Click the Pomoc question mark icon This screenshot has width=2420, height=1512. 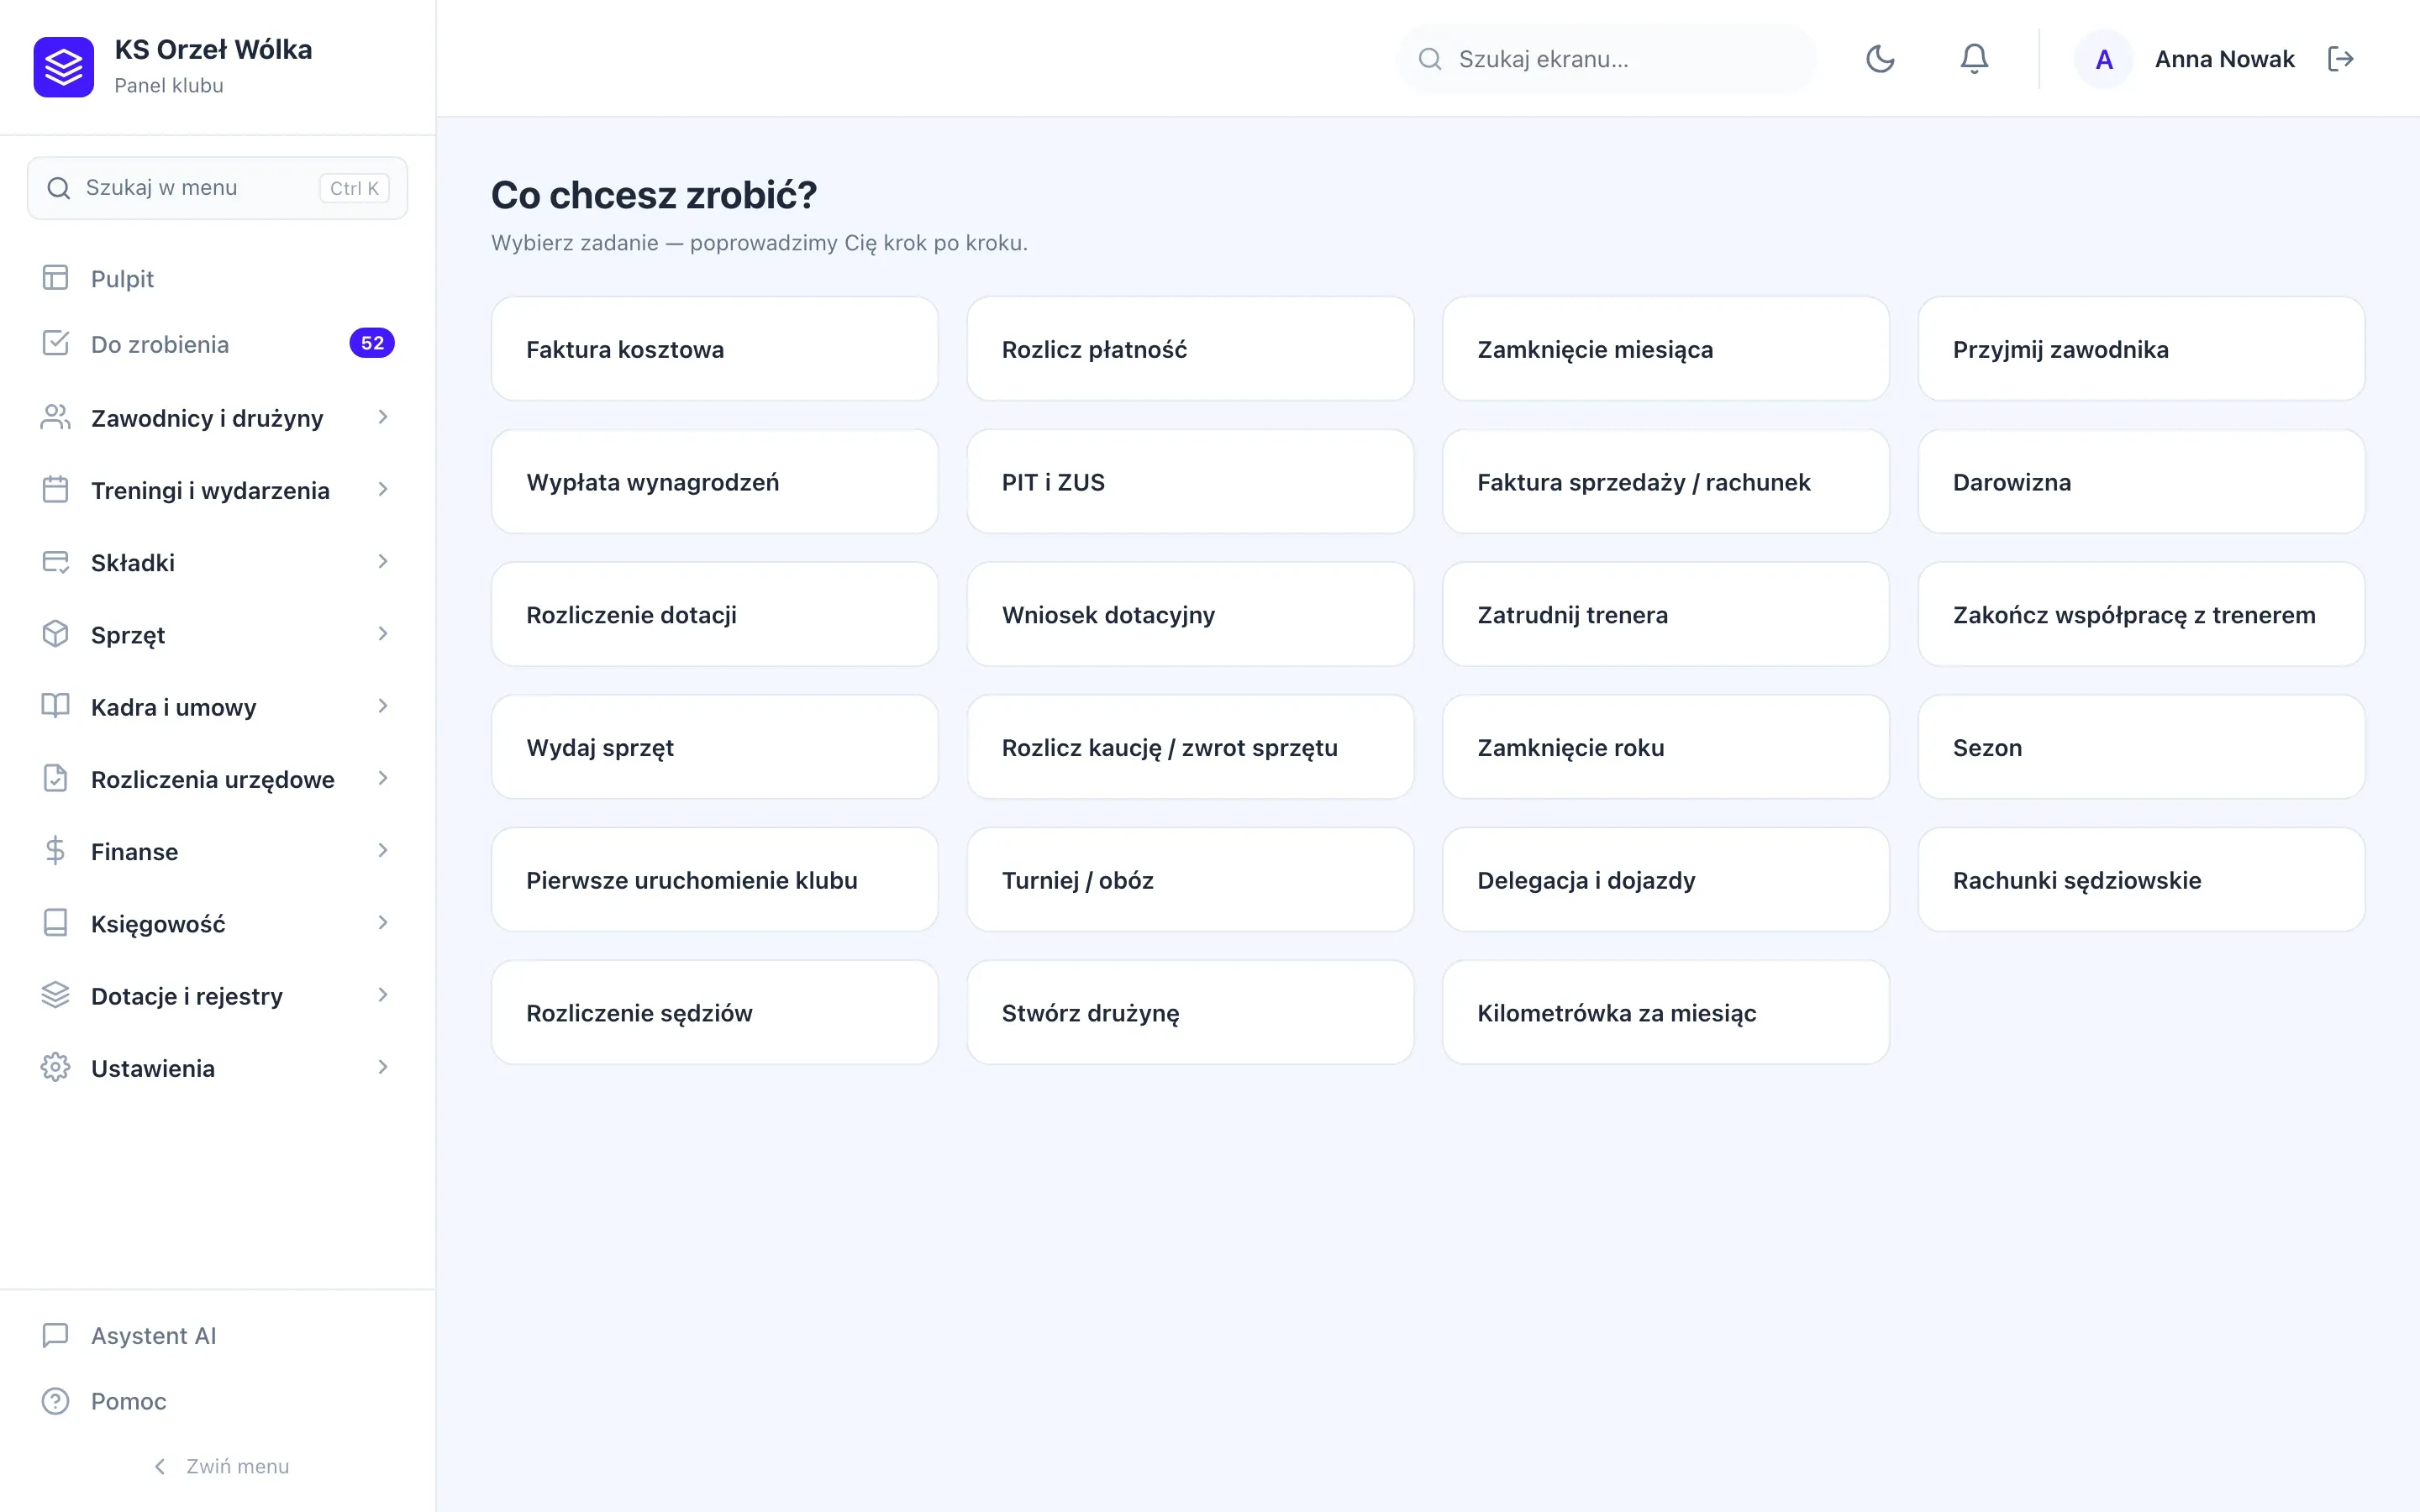coord(55,1401)
